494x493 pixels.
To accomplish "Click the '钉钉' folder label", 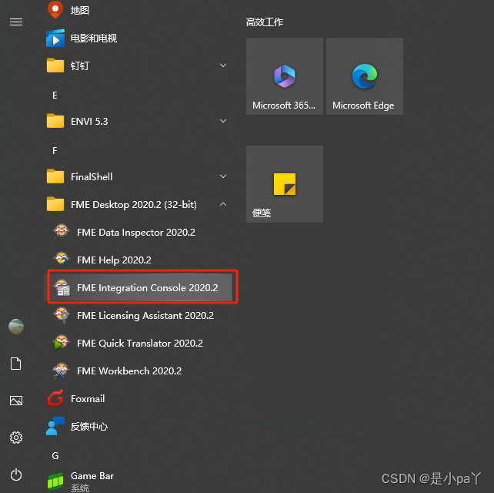I will tap(80, 66).
